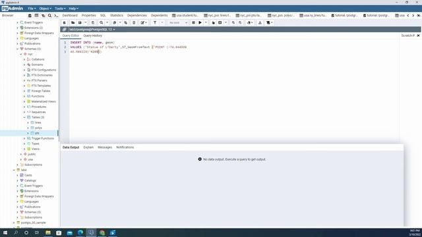The height and width of the screenshot is (237, 422).
Task: Open the Execute options dropdown arrow
Action: [x=206, y=23]
